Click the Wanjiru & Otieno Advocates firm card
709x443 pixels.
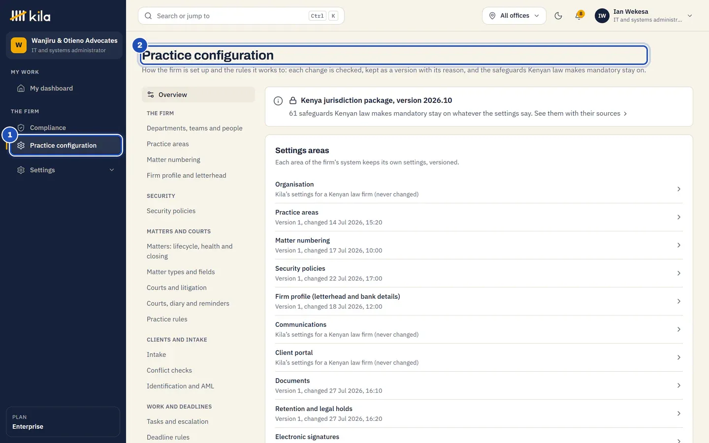(64, 45)
